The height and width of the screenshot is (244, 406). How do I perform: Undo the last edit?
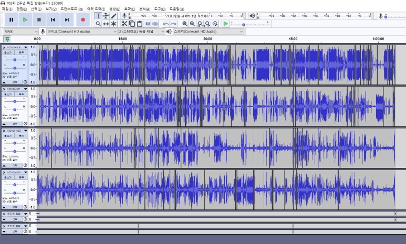click(x=166, y=24)
